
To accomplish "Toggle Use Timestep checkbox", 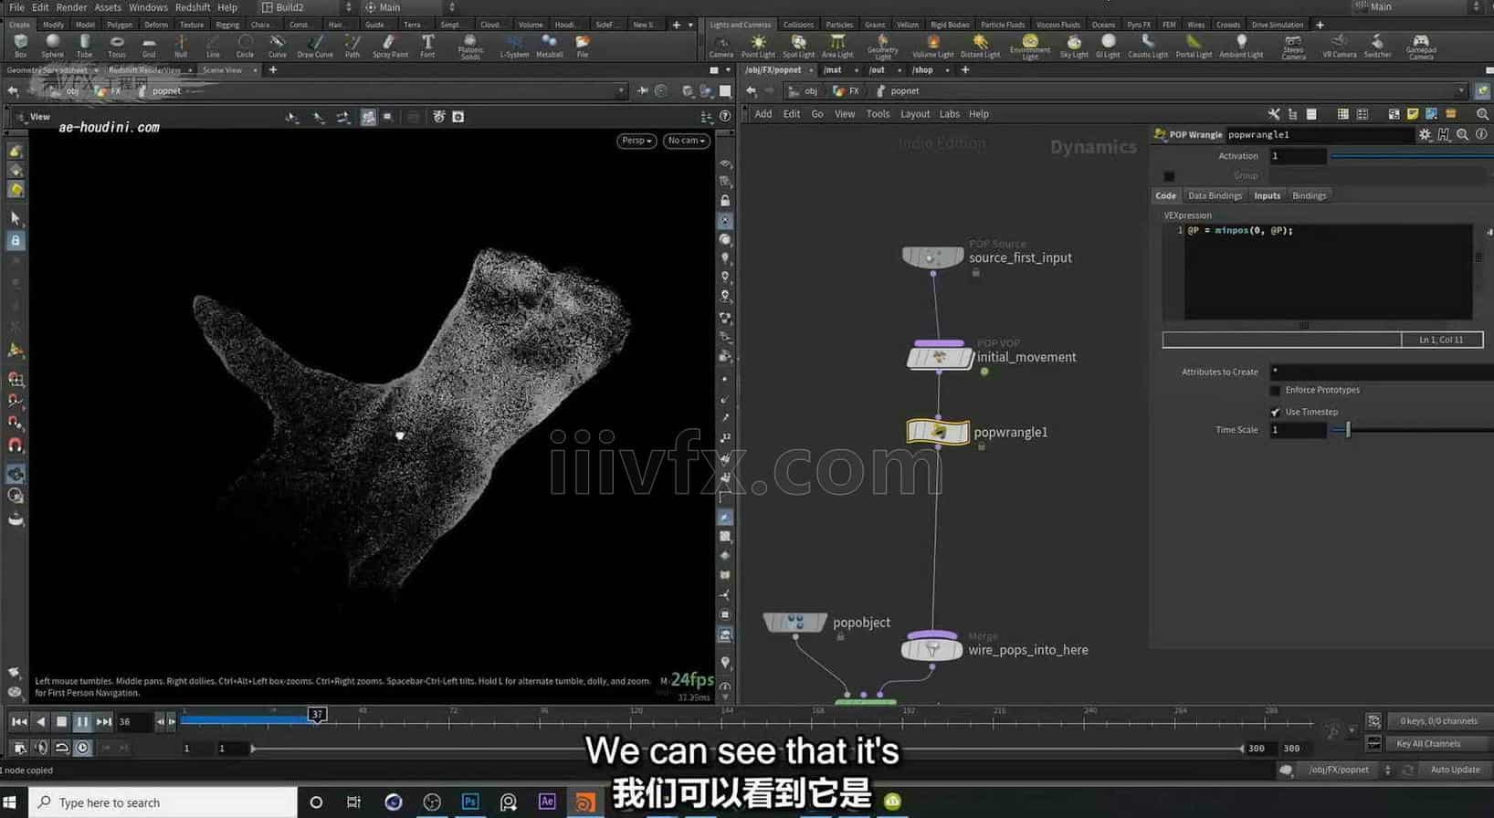I will point(1276,412).
